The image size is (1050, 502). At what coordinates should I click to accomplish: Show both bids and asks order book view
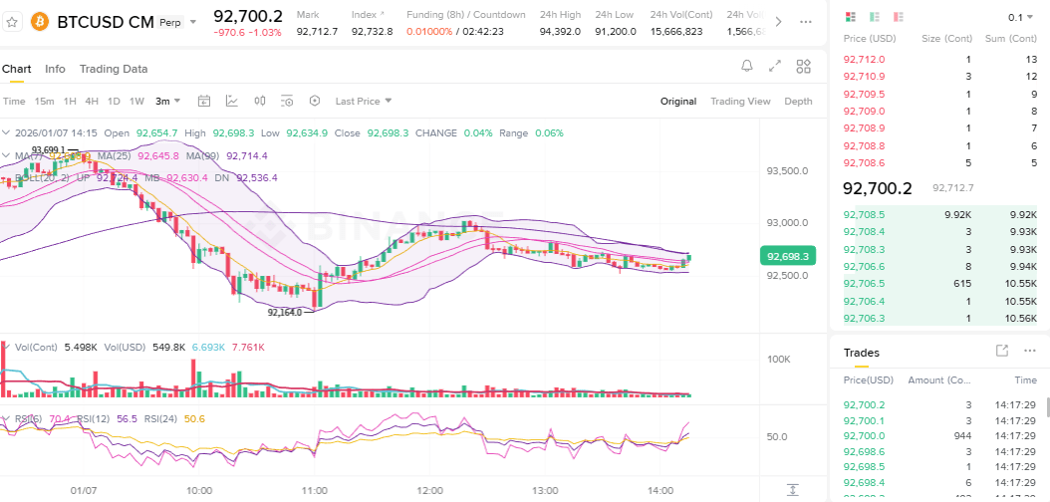pyautogui.click(x=851, y=17)
